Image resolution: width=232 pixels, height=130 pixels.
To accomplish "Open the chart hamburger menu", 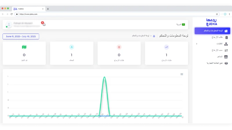I will click(x=182, y=74).
